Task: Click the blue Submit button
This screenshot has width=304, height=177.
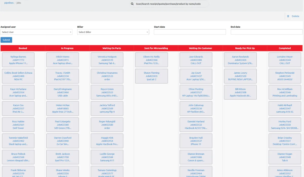Action: click(x=6, y=40)
